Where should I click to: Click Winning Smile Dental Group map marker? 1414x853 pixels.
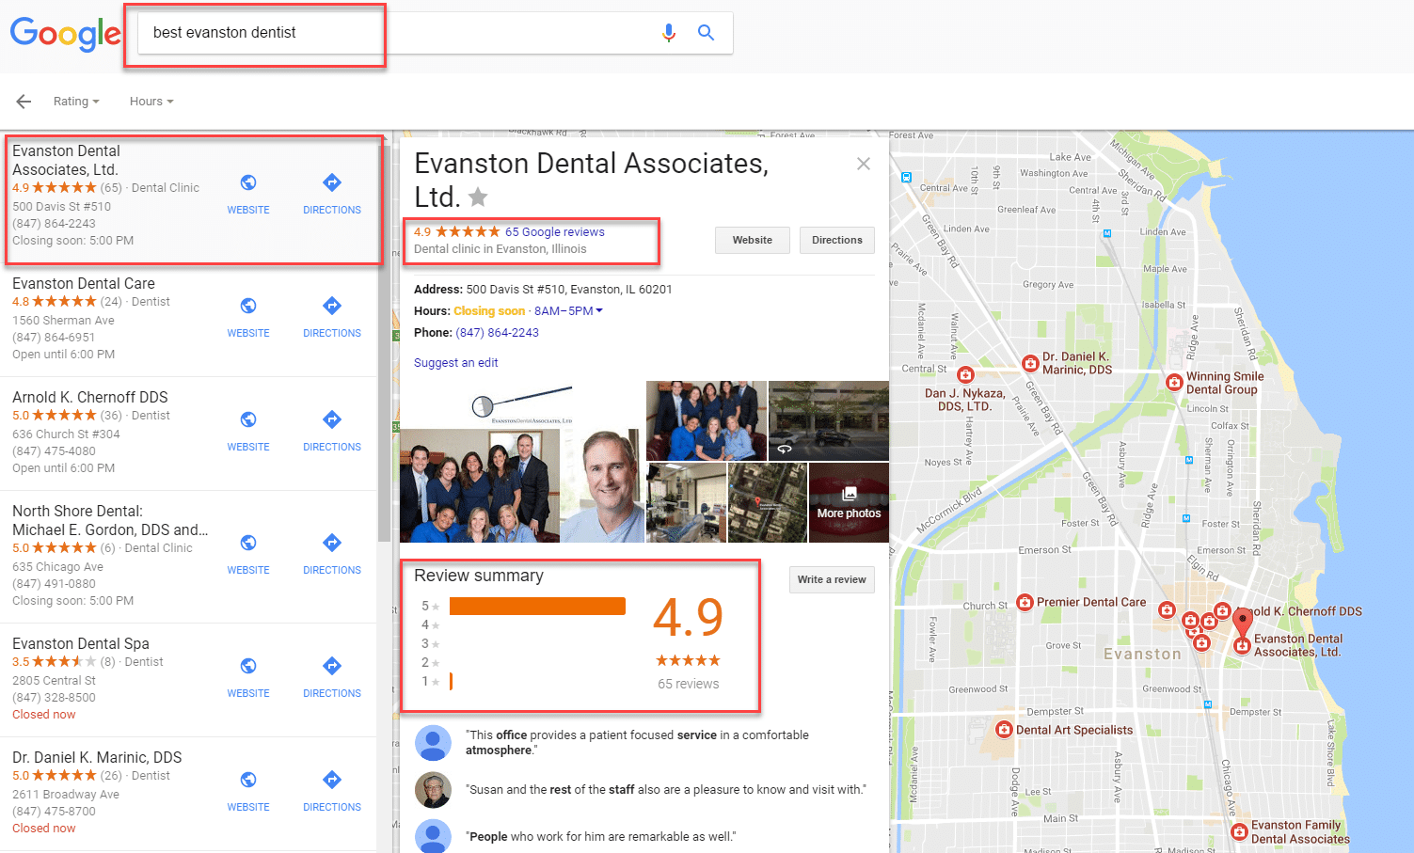(x=1174, y=382)
